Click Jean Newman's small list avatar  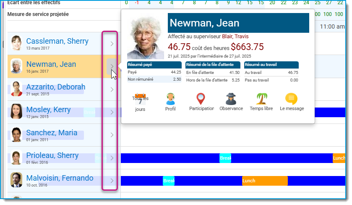[16, 66]
